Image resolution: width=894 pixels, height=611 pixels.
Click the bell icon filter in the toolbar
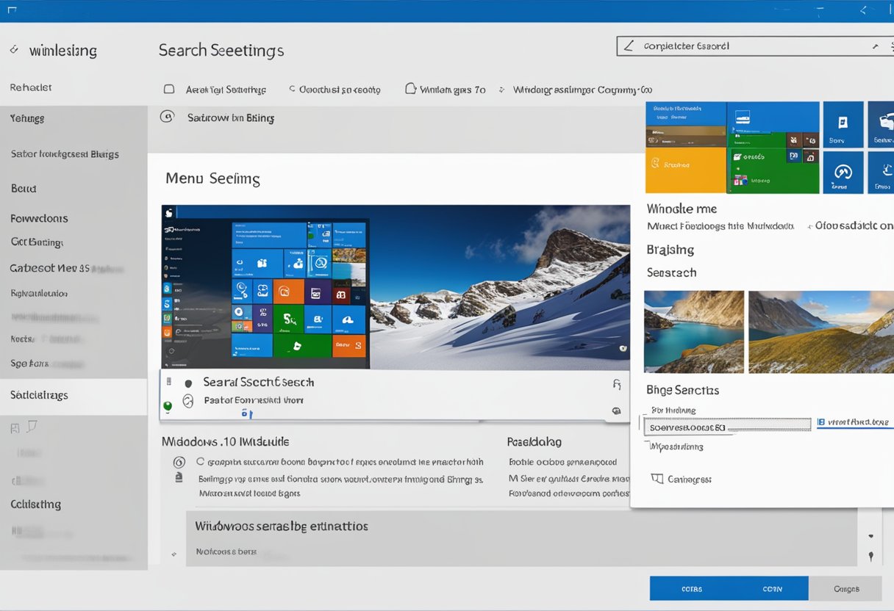click(412, 88)
